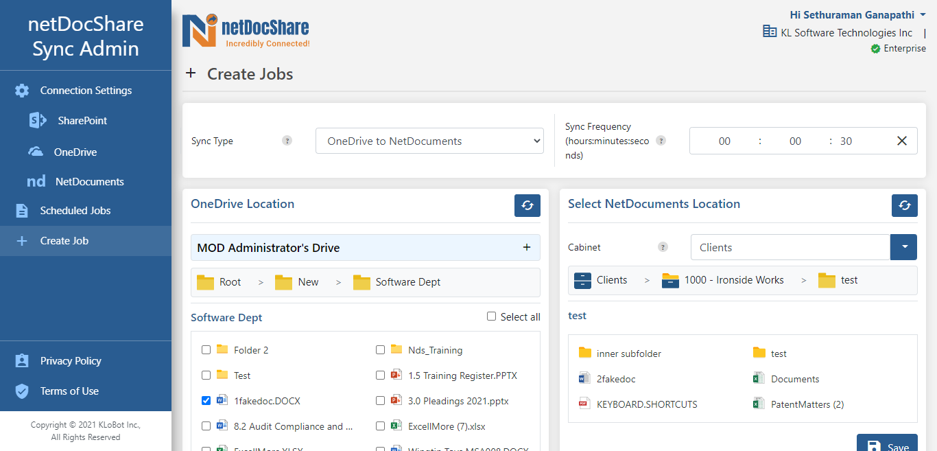Click the Cabinet help icon

point(663,247)
